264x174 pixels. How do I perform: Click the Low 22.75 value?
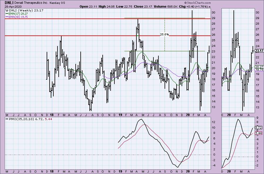[x=124, y=6]
